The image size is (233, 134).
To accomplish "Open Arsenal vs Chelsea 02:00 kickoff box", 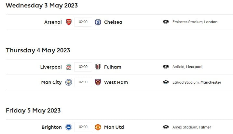I will pyautogui.click(x=83, y=22).
